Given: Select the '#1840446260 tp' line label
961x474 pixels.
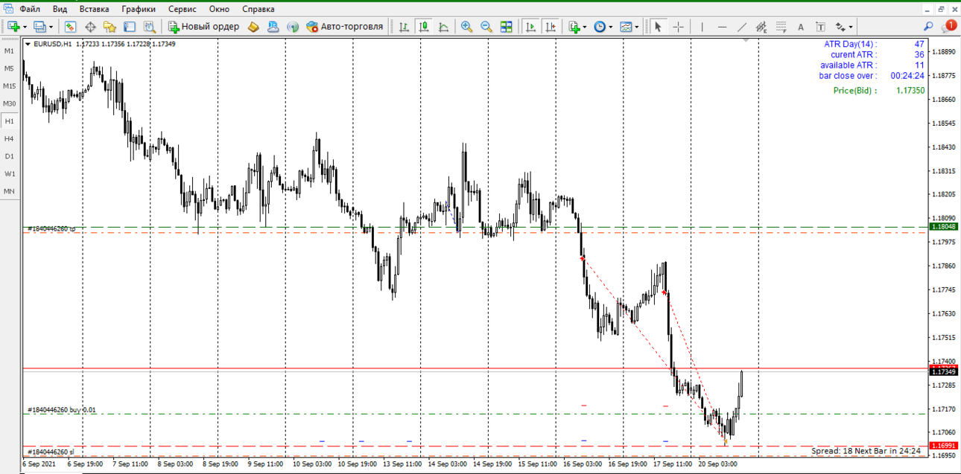Looking at the screenshot, I should tap(51, 229).
